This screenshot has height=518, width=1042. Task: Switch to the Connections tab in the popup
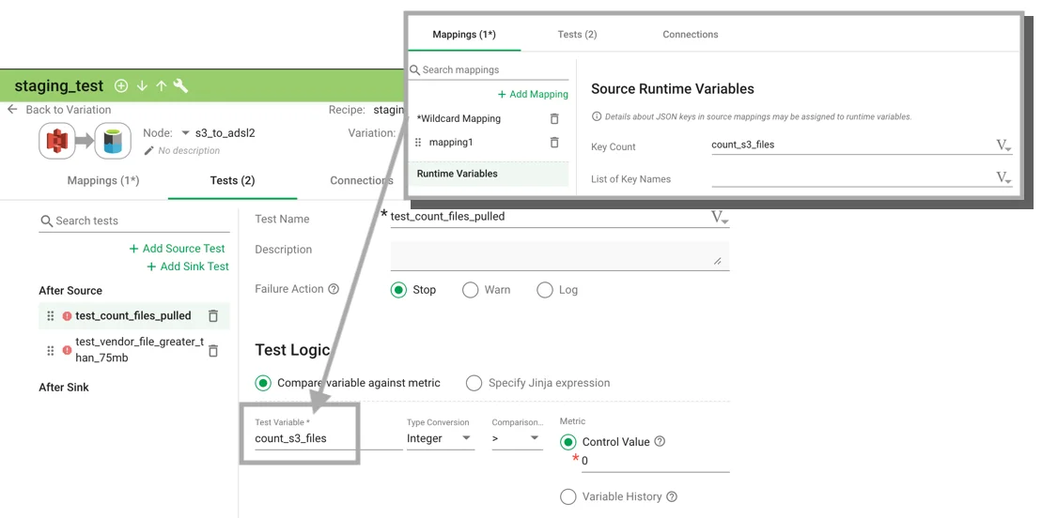coord(690,35)
